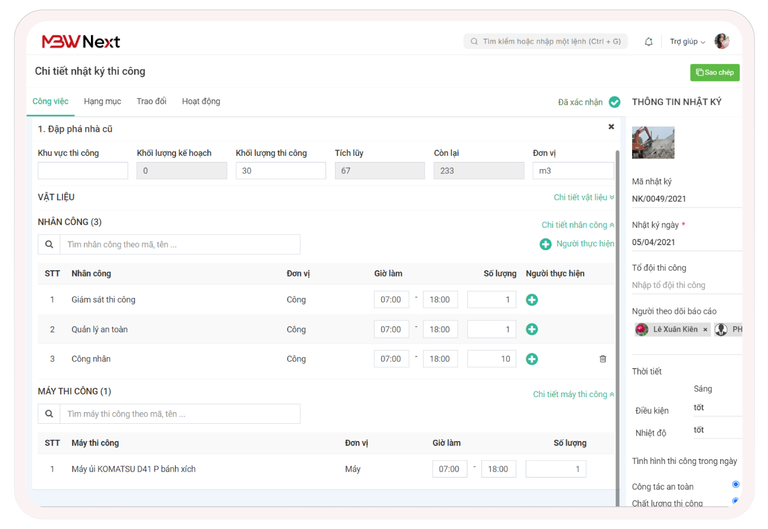The height and width of the screenshot is (529, 768).
Task: Collapse Chi tiết máy thi công section
Action: [x=573, y=394]
